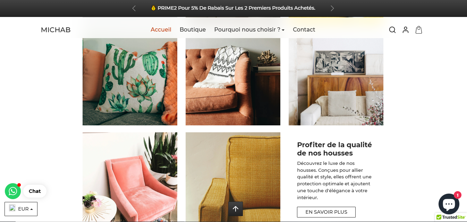Open the Boutique menu item
The height and width of the screenshot is (222, 467).
click(x=193, y=30)
